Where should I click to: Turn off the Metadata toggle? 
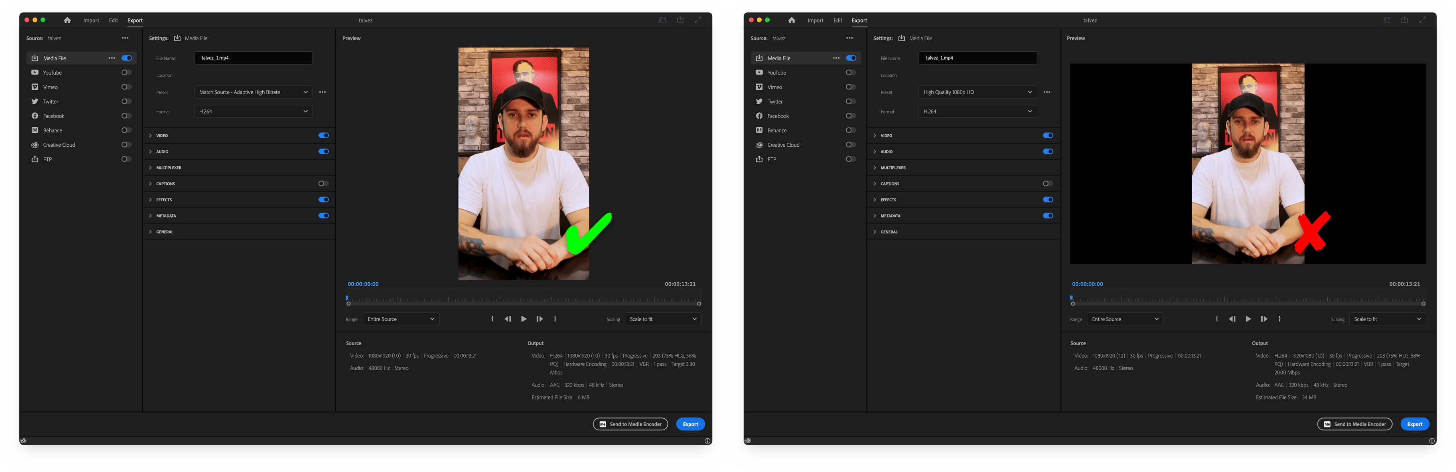(323, 215)
